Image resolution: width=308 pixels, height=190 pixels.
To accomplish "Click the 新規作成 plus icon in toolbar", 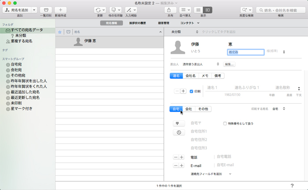I will coord(61,10).
